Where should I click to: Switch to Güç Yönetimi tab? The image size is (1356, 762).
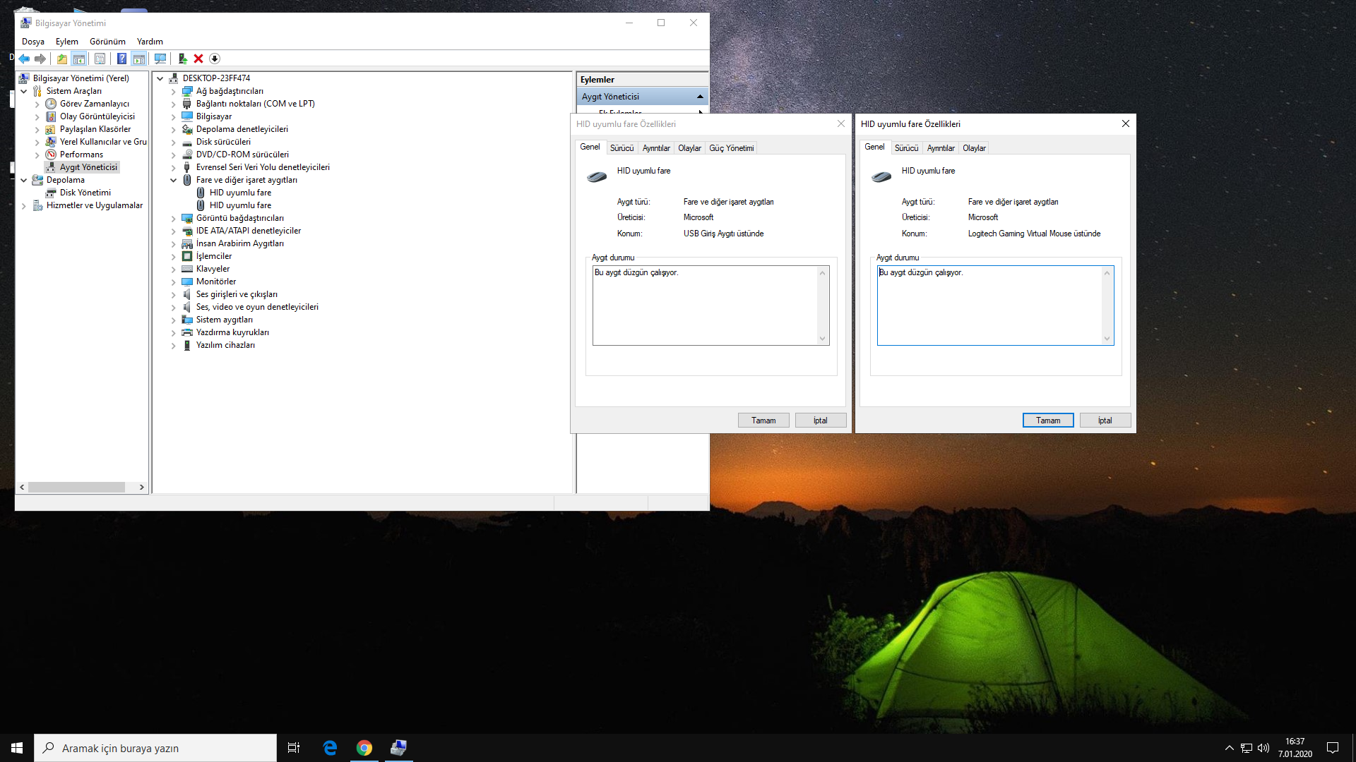(731, 148)
